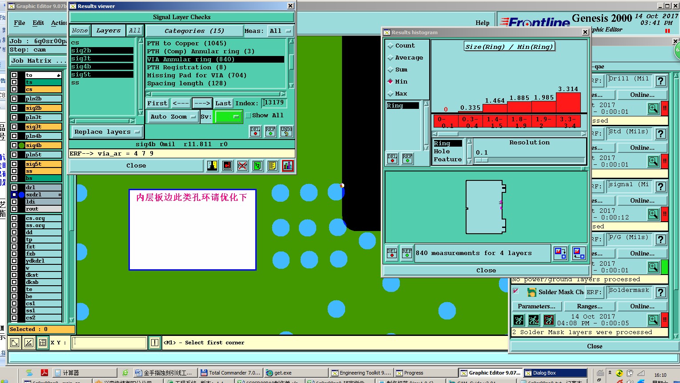The image size is (680, 383).
Task: Open the Auto Zoom dropdown
Action: [173, 117]
